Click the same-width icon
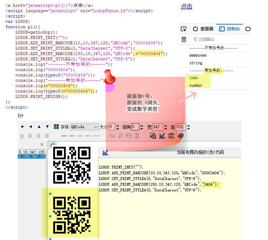Image resolution: width=268 pixels, height=240 pixels. click(129, 136)
